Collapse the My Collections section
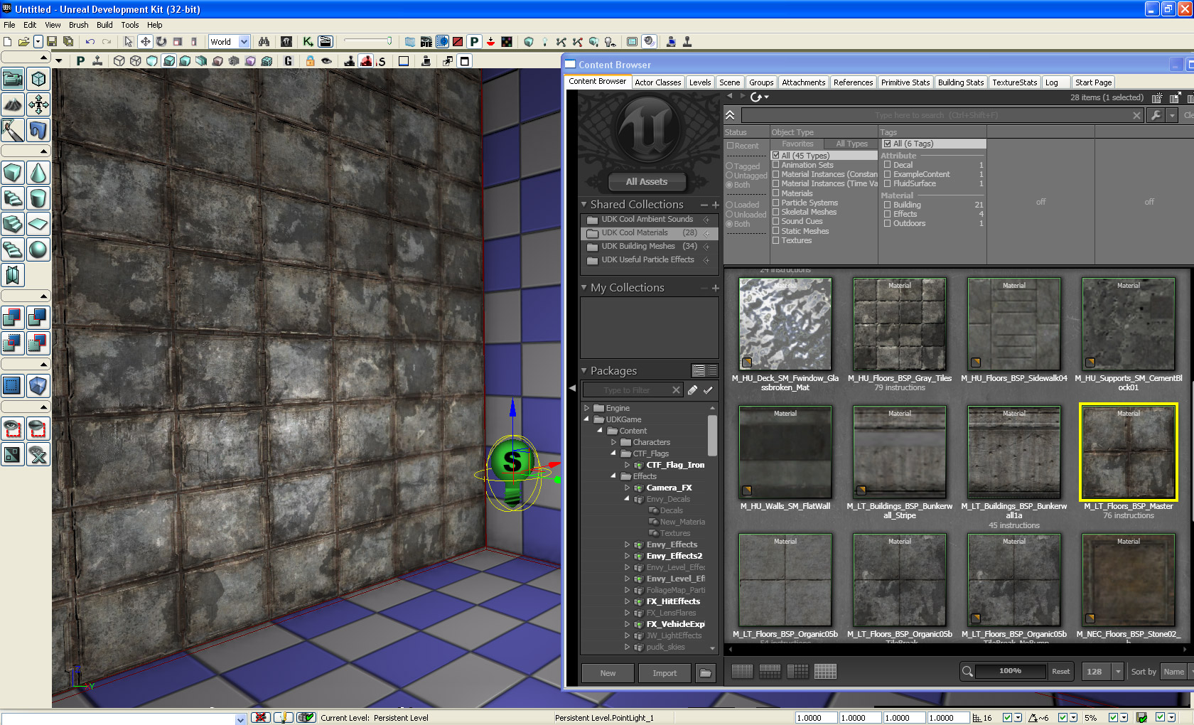This screenshot has width=1194, height=725. (584, 287)
